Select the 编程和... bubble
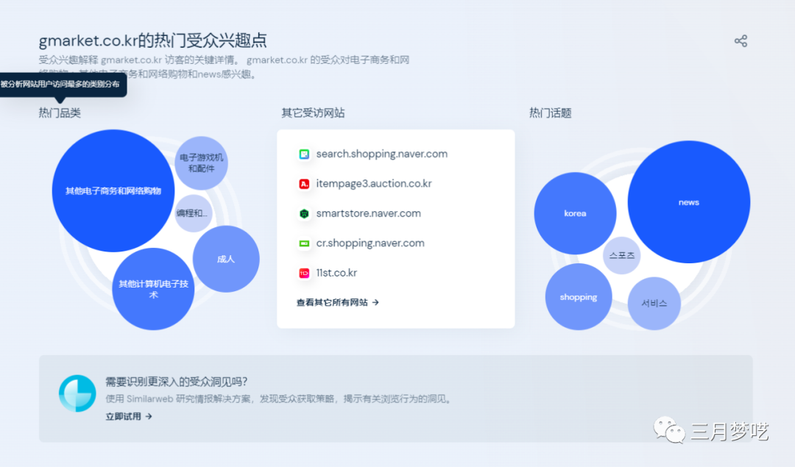Image resolution: width=795 pixels, height=467 pixels. click(x=193, y=213)
